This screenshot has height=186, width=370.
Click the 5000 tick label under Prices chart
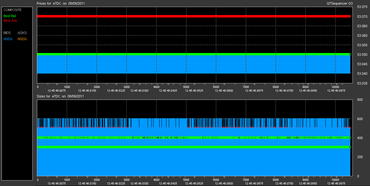coord(186,87)
